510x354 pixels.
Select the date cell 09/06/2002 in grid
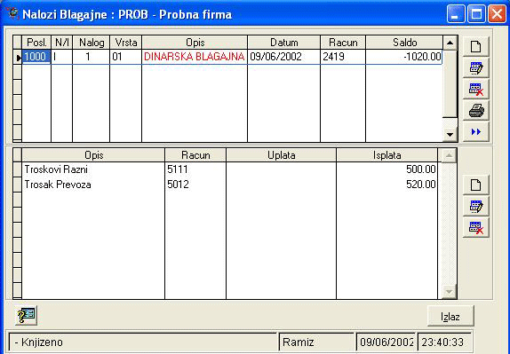(284, 57)
